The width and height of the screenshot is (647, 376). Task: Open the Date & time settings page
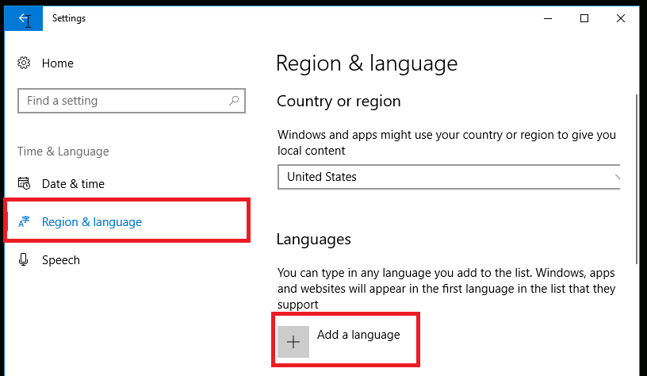(x=73, y=184)
